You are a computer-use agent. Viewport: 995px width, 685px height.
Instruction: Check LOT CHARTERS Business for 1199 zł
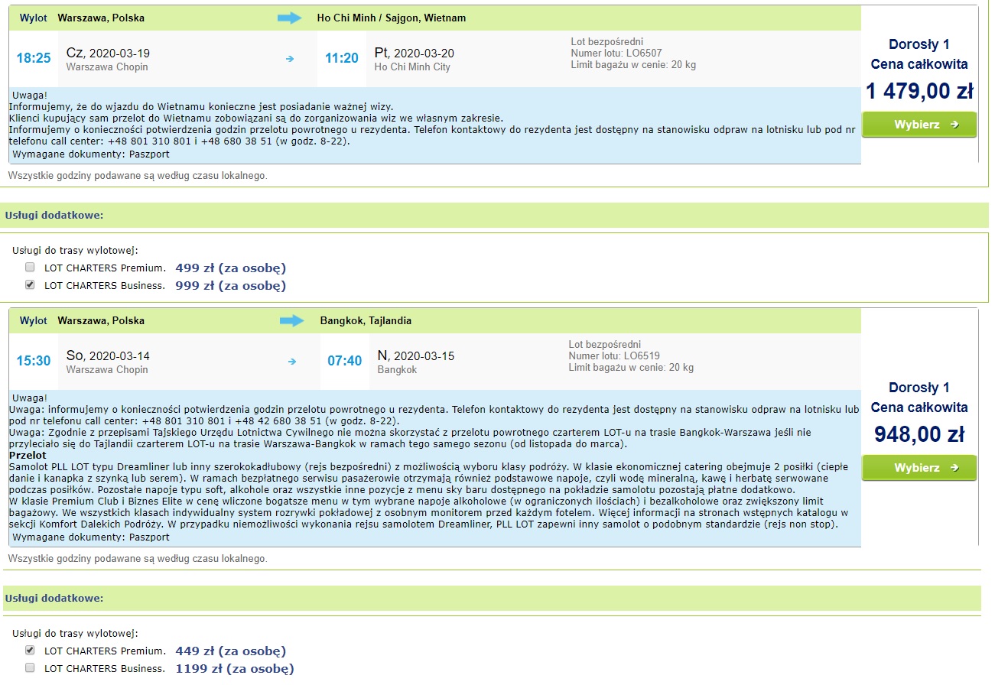click(x=30, y=668)
